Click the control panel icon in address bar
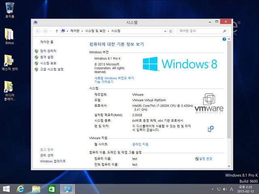This screenshot has height=194, width=259. click(x=63, y=31)
